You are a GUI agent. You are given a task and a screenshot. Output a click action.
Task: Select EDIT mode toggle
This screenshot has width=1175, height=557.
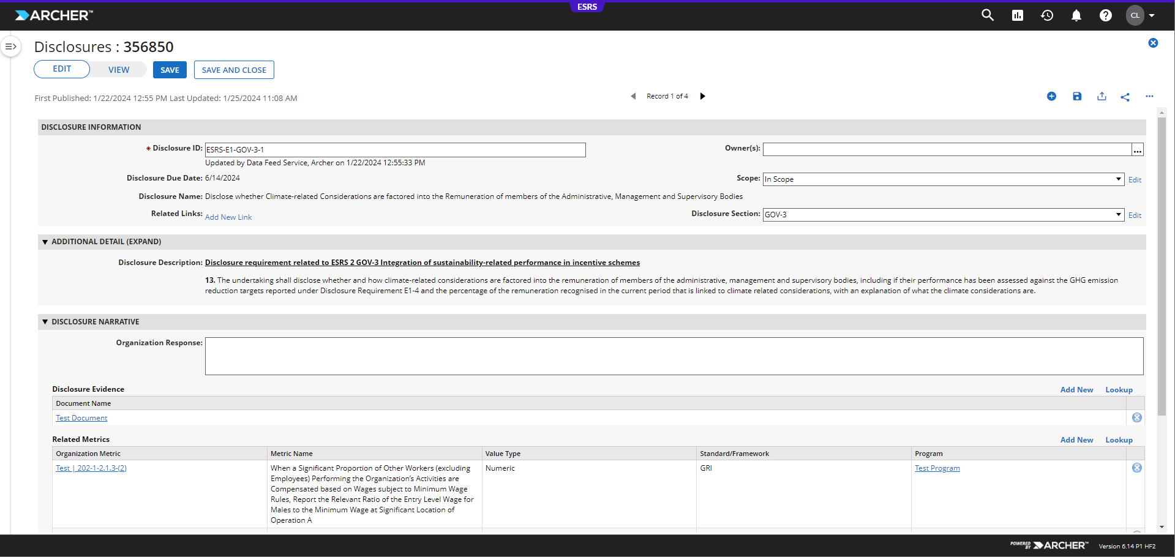tap(62, 69)
